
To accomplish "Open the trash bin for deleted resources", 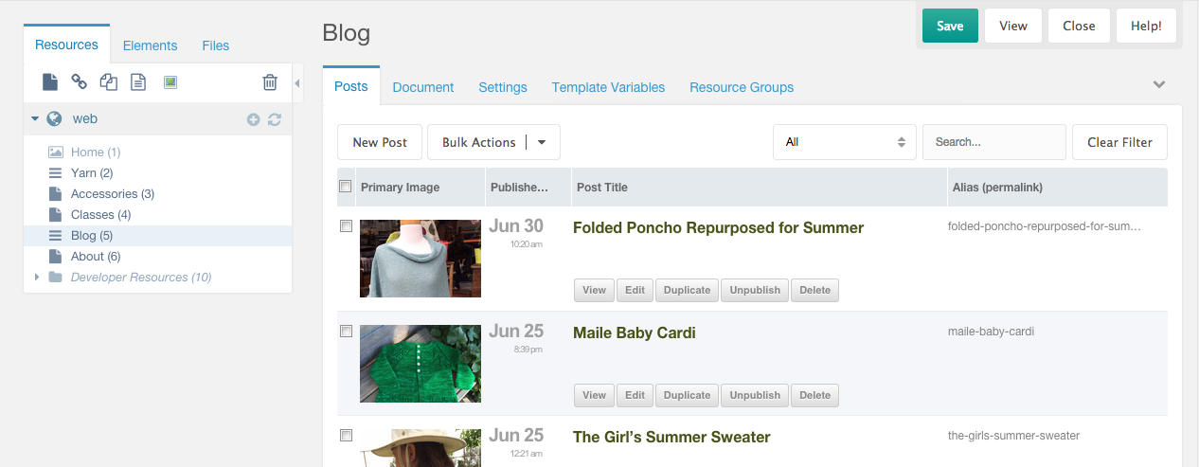I will coord(270,82).
